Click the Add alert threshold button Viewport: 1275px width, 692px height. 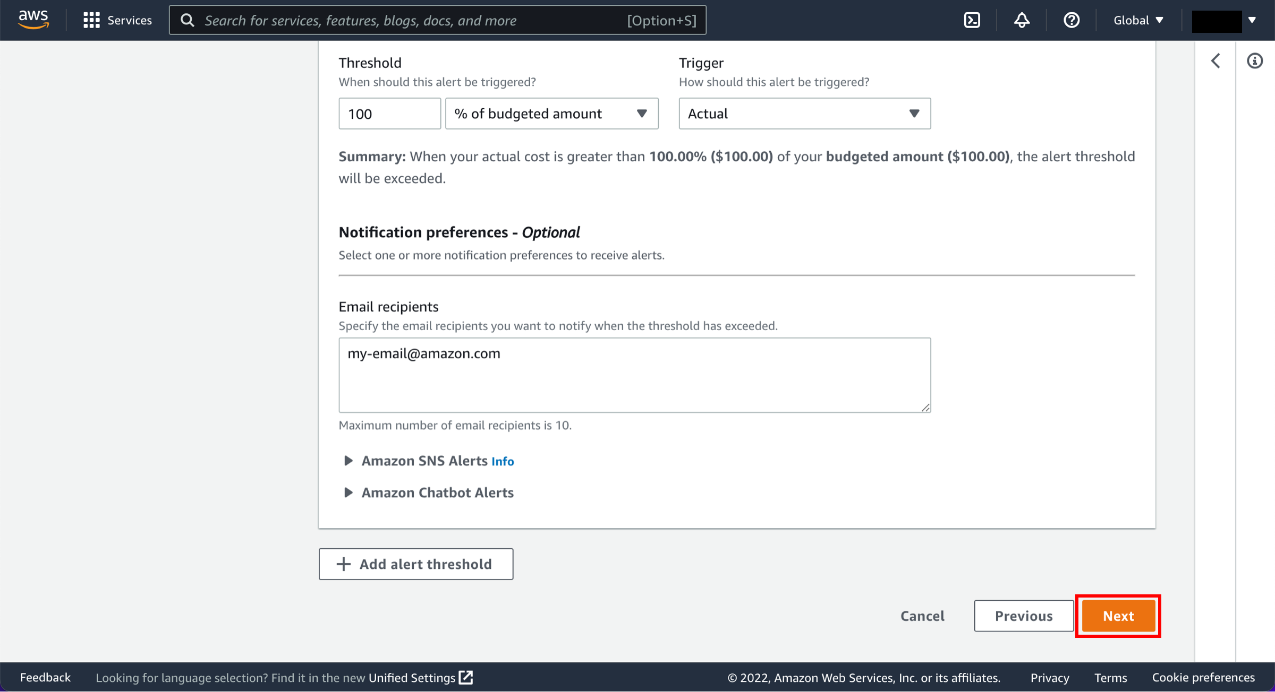pyautogui.click(x=415, y=564)
